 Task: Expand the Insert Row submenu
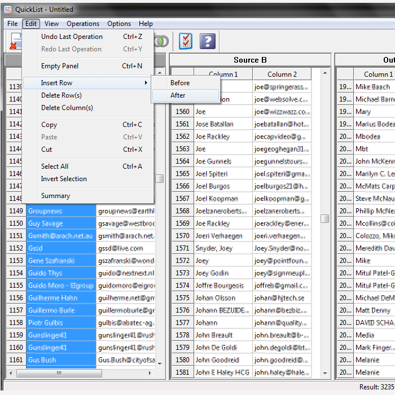click(87, 83)
